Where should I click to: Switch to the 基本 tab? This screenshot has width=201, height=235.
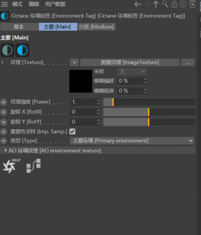(19, 27)
